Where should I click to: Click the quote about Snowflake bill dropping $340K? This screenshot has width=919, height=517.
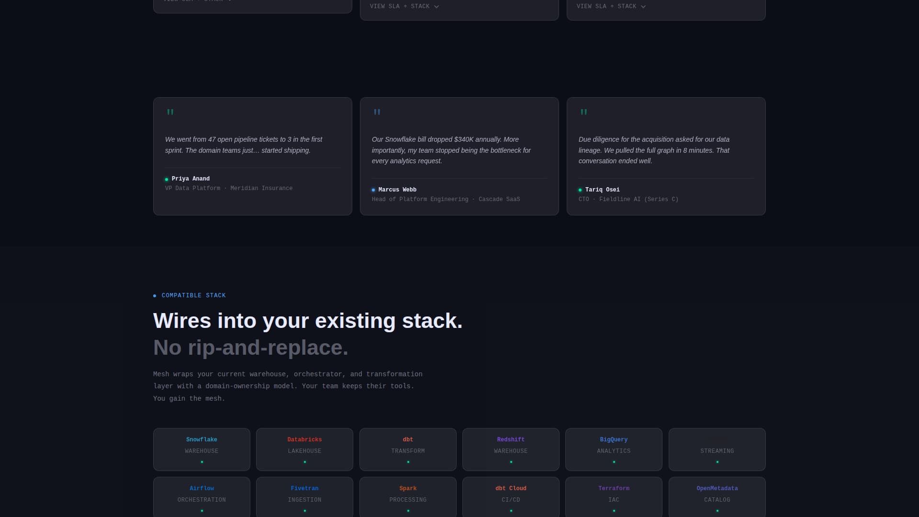[x=451, y=150]
